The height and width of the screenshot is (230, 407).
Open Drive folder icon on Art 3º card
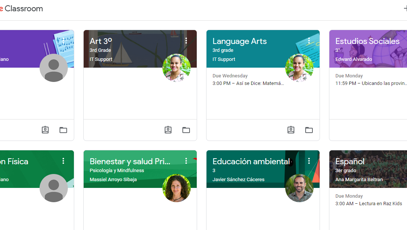[186, 130]
